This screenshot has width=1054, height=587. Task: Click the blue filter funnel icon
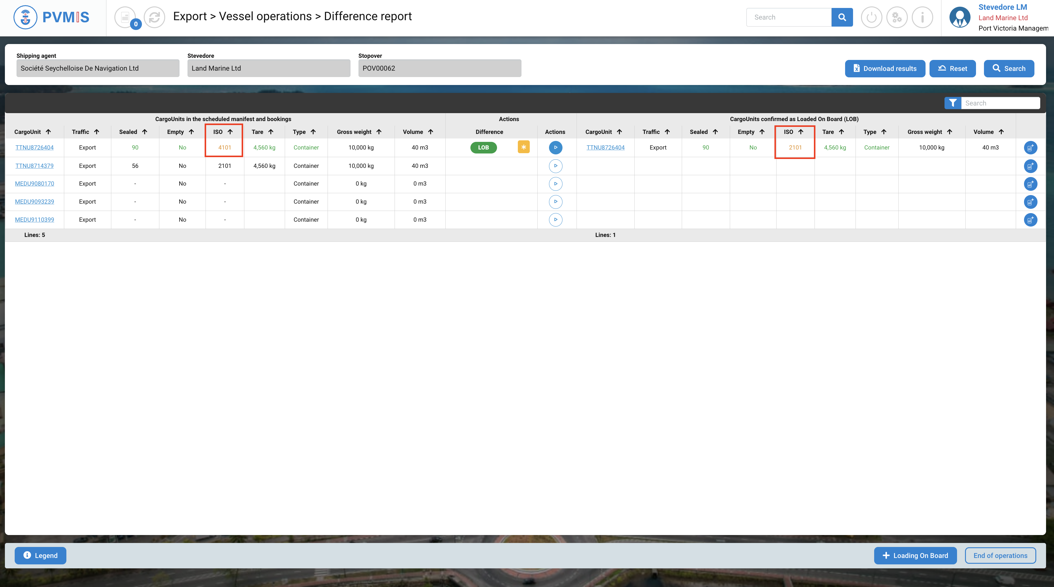[x=952, y=103]
